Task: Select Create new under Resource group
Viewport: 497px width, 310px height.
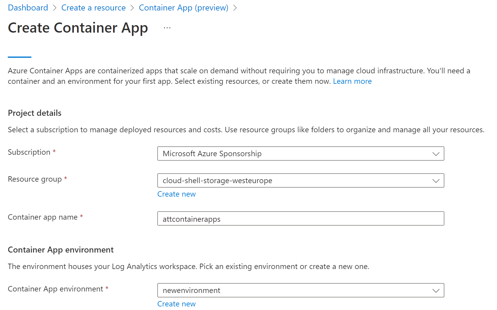Action: tap(176, 194)
